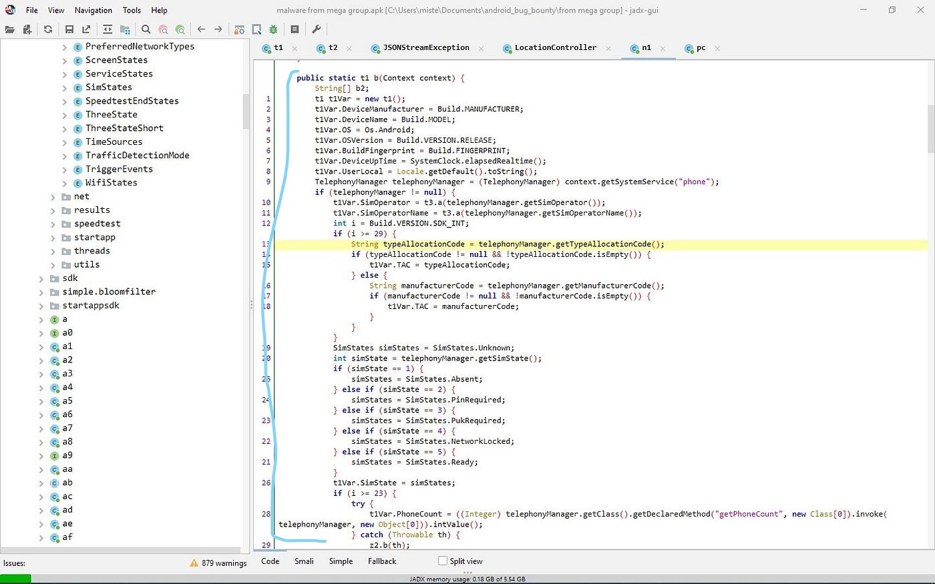Screen dimensions: 935x584
Task: Expand the startappsdk package node
Action: click(x=42, y=306)
